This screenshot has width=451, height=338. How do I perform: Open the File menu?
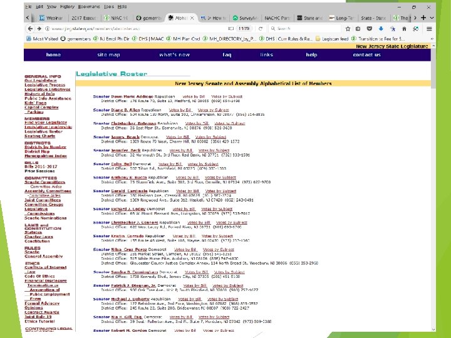[x=28, y=7]
